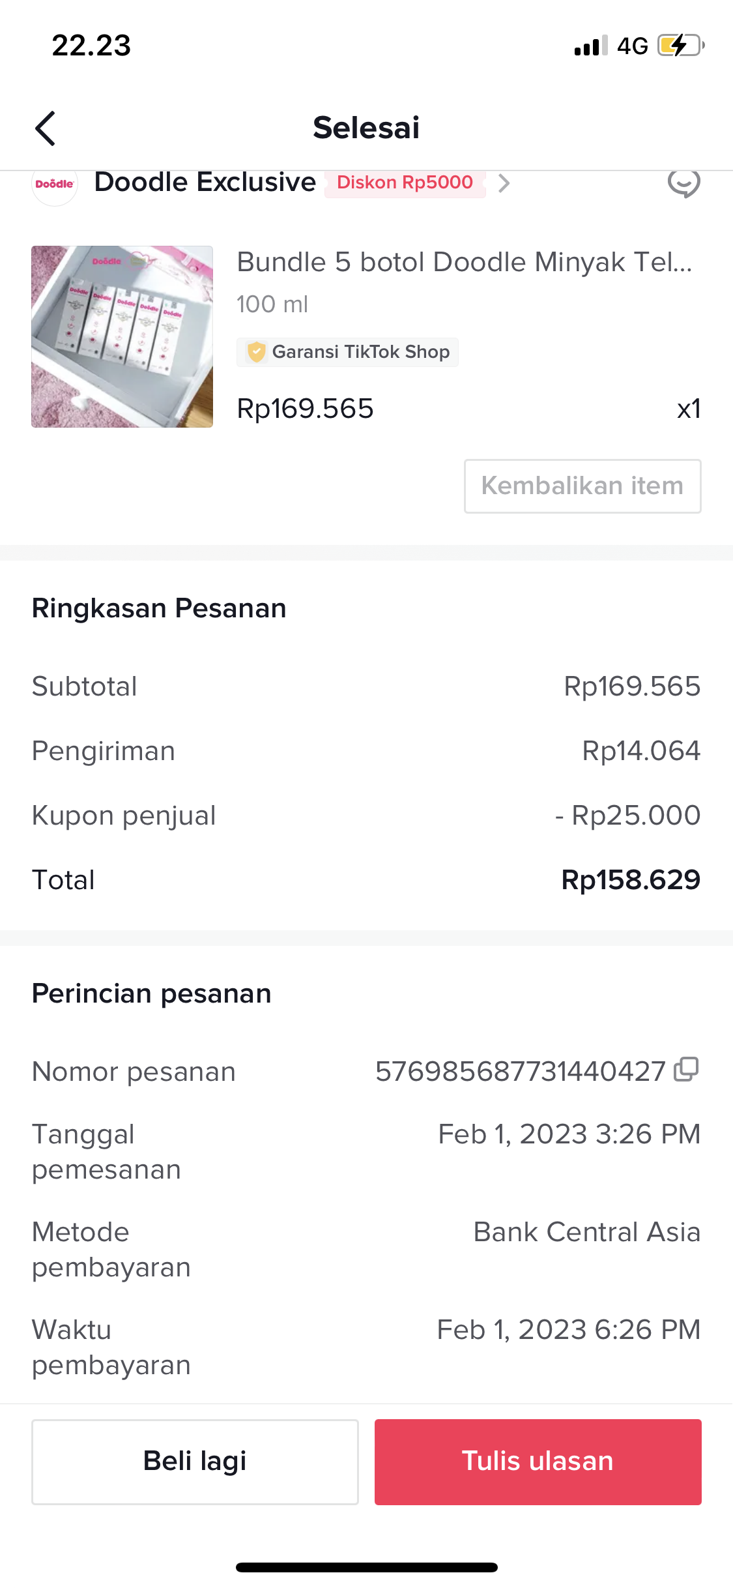Tap the Tulis ulasan button
This screenshot has width=733, height=1588.
(x=538, y=1462)
